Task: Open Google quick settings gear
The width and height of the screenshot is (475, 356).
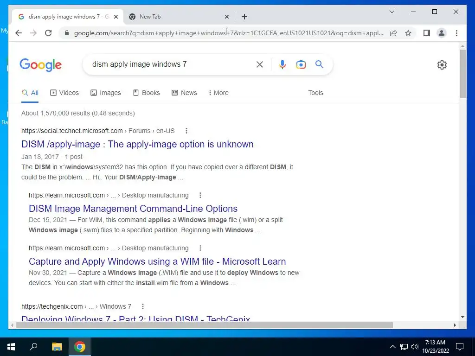Action: click(442, 65)
